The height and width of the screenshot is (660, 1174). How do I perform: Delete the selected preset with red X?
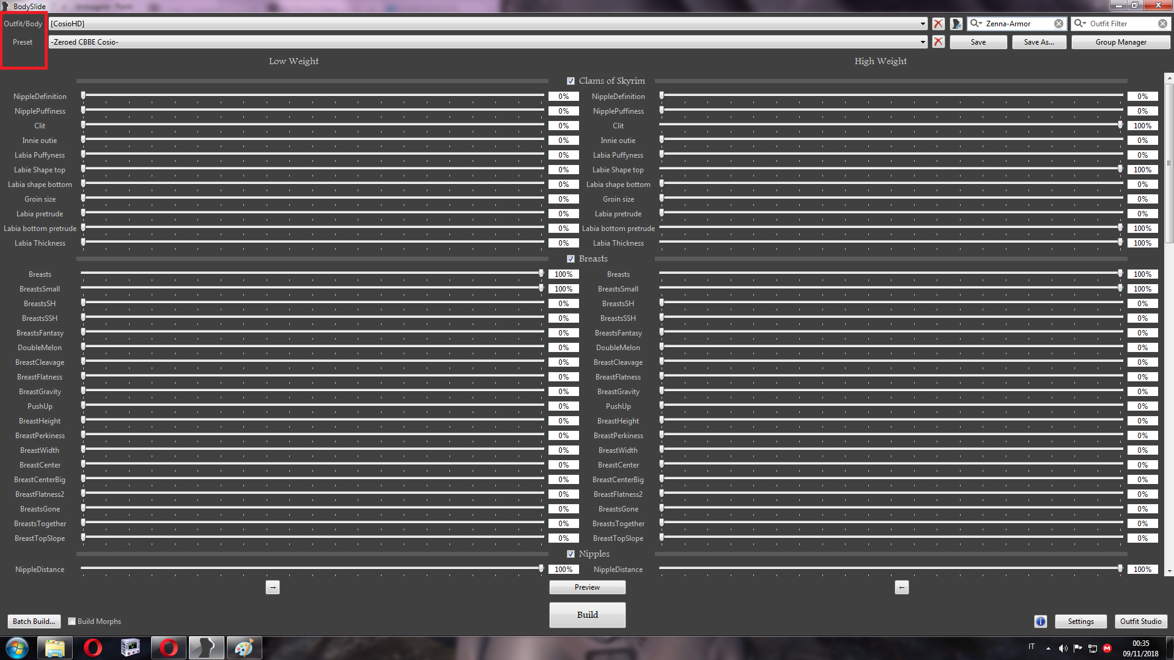click(x=938, y=42)
